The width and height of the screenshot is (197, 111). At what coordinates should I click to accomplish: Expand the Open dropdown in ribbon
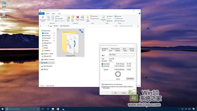point(110,16)
